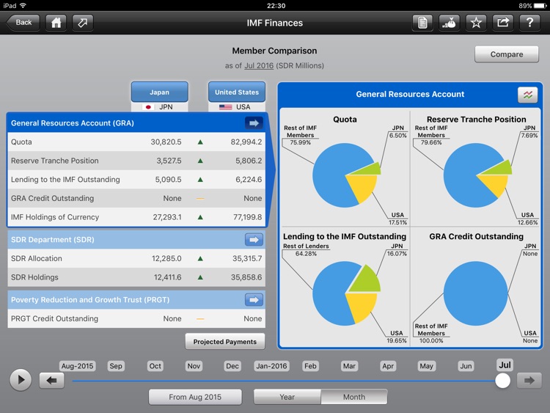The height and width of the screenshot is (413, 550).
Task: Check the battery indicator in status bar
Action: 540,6
